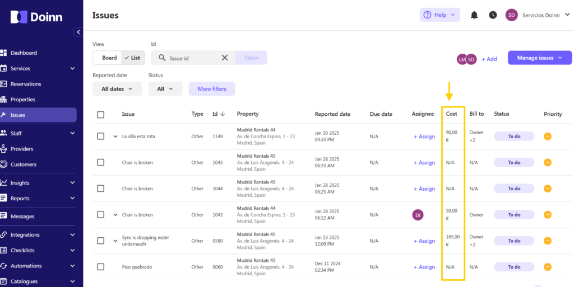Click the Issue id search field
574x287 pixels.
point(193,58)
